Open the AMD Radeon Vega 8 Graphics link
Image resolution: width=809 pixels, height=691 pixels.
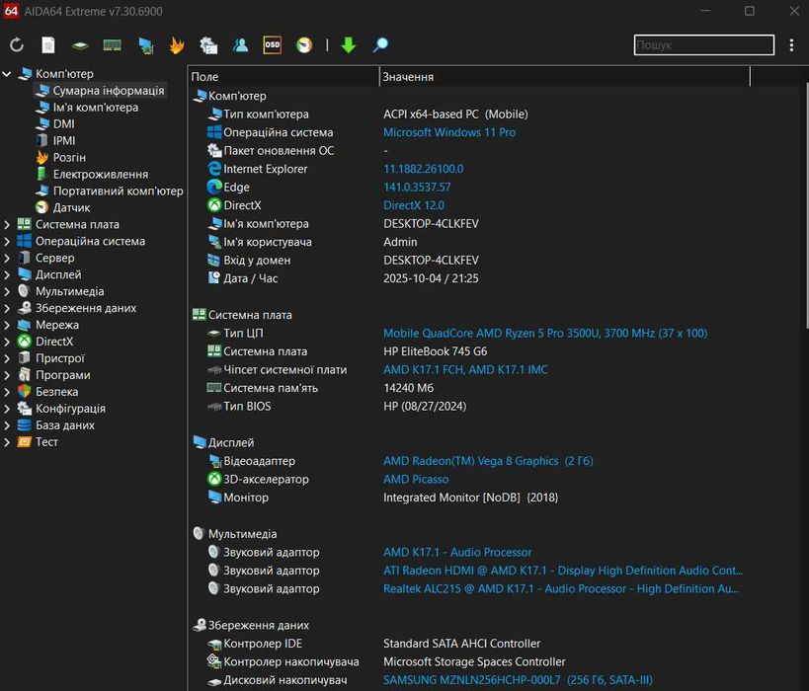(x=488, y=461)
